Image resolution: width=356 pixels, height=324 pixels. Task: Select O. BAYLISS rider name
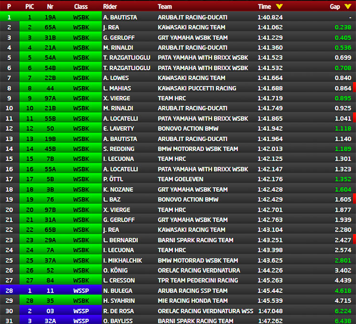point(119,321)
